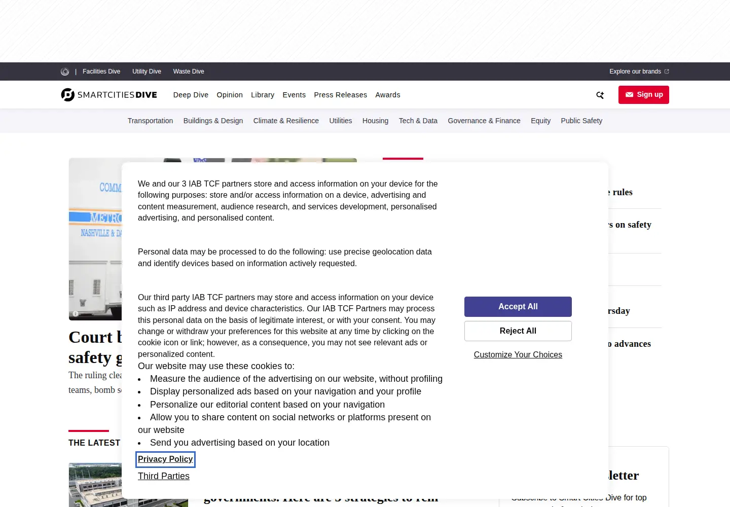
Task: Visit the Utility Dive site
Action: (147, 71)
